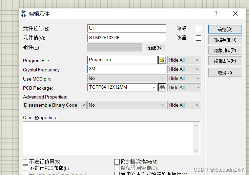Image resolution: width=249 pixels, height=175 pixels.
Task: Open Hide All dropdown for Program File
Action: [184, 60]
